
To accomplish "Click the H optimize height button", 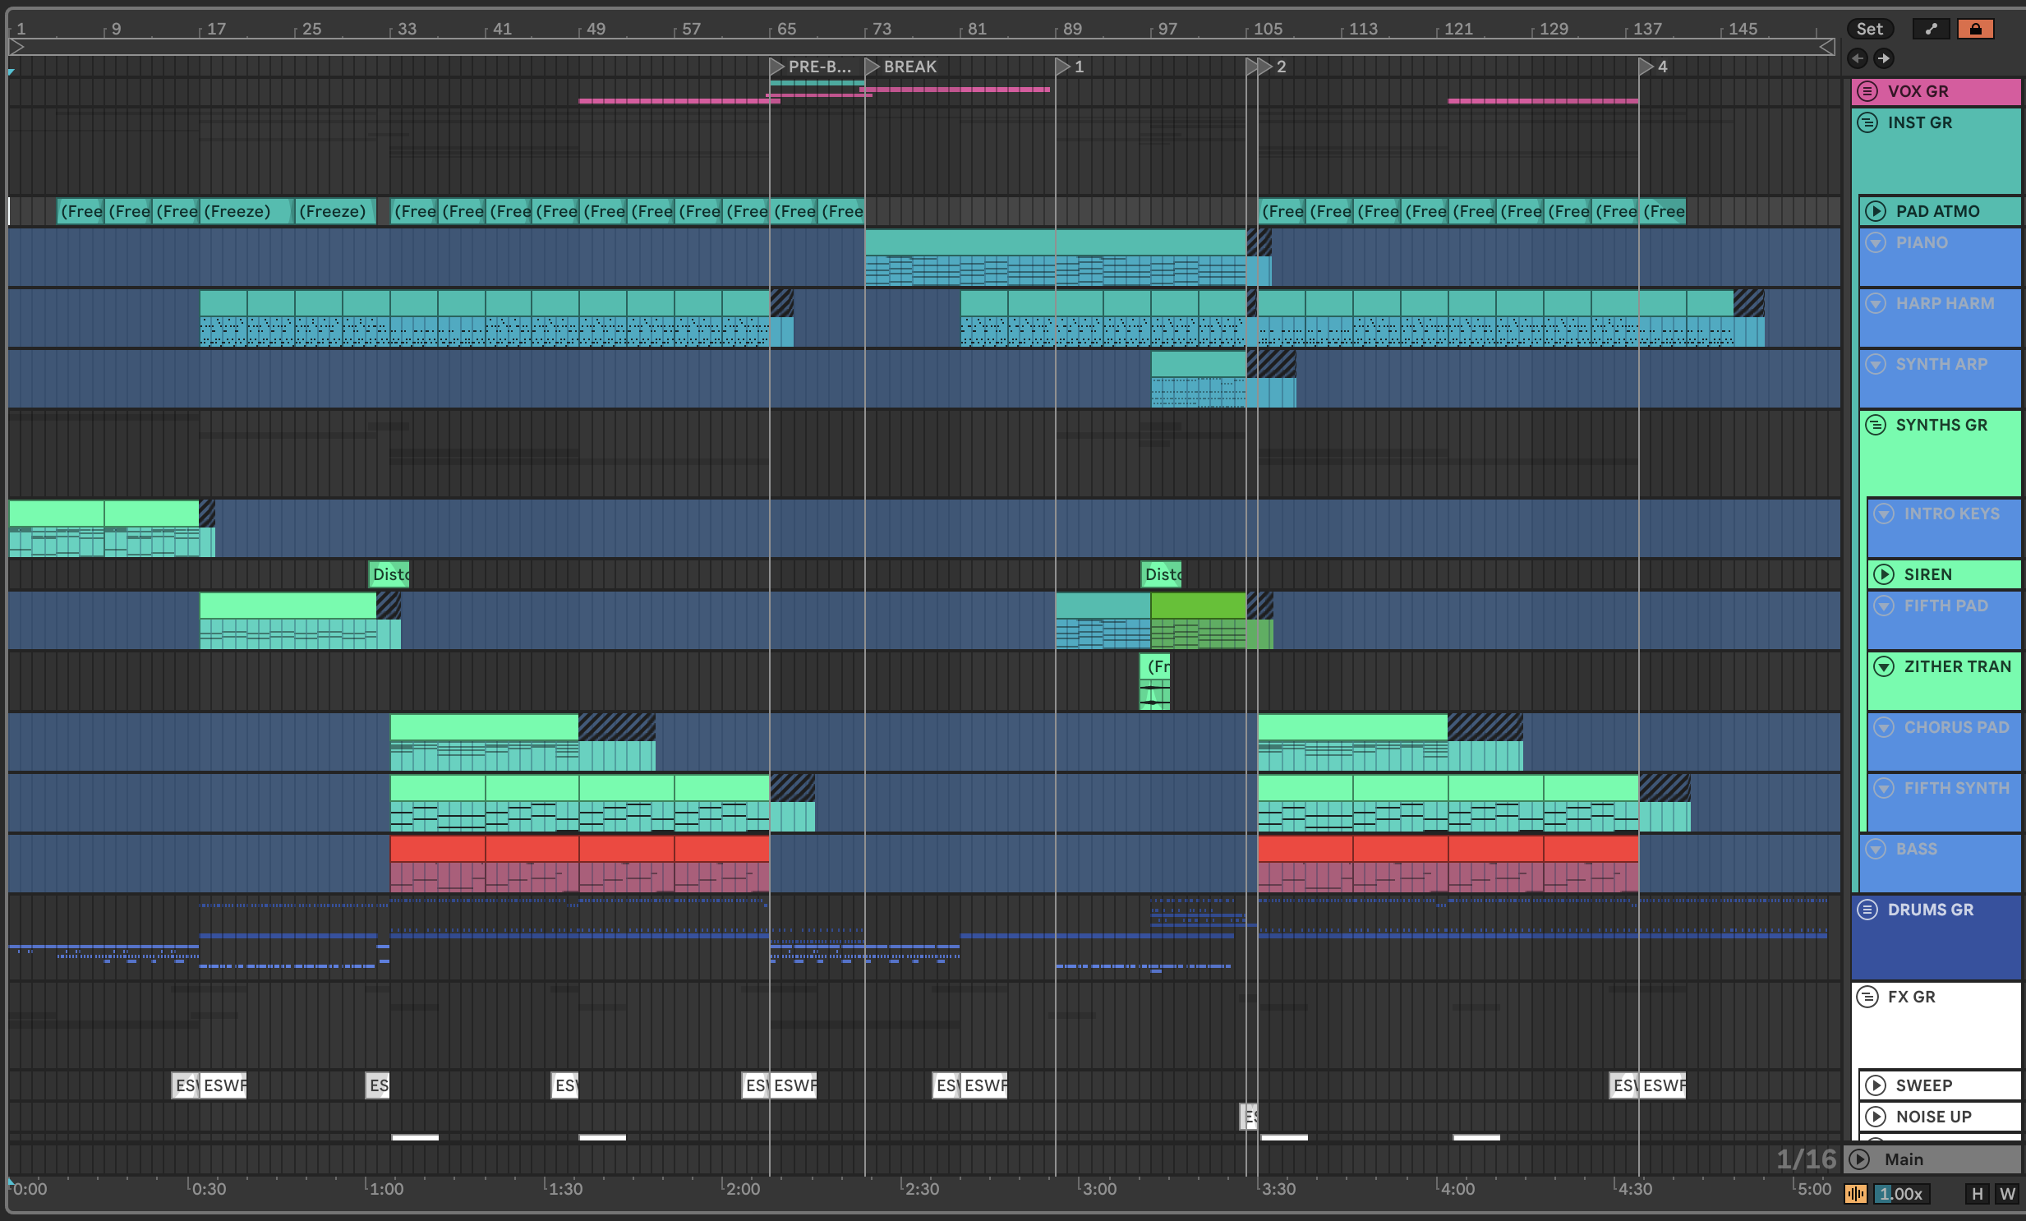I will click(1977, 1194).
